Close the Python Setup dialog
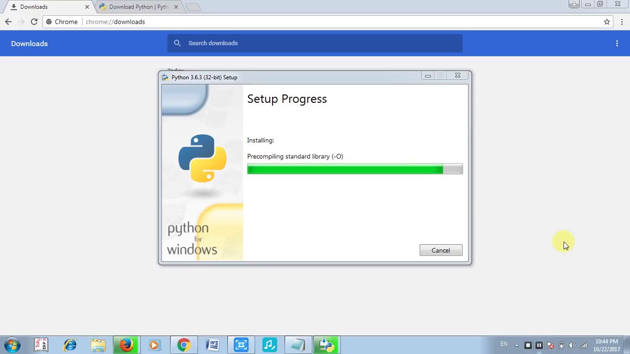Viewport: 630px width, 354px height. (x=458, y=76)
